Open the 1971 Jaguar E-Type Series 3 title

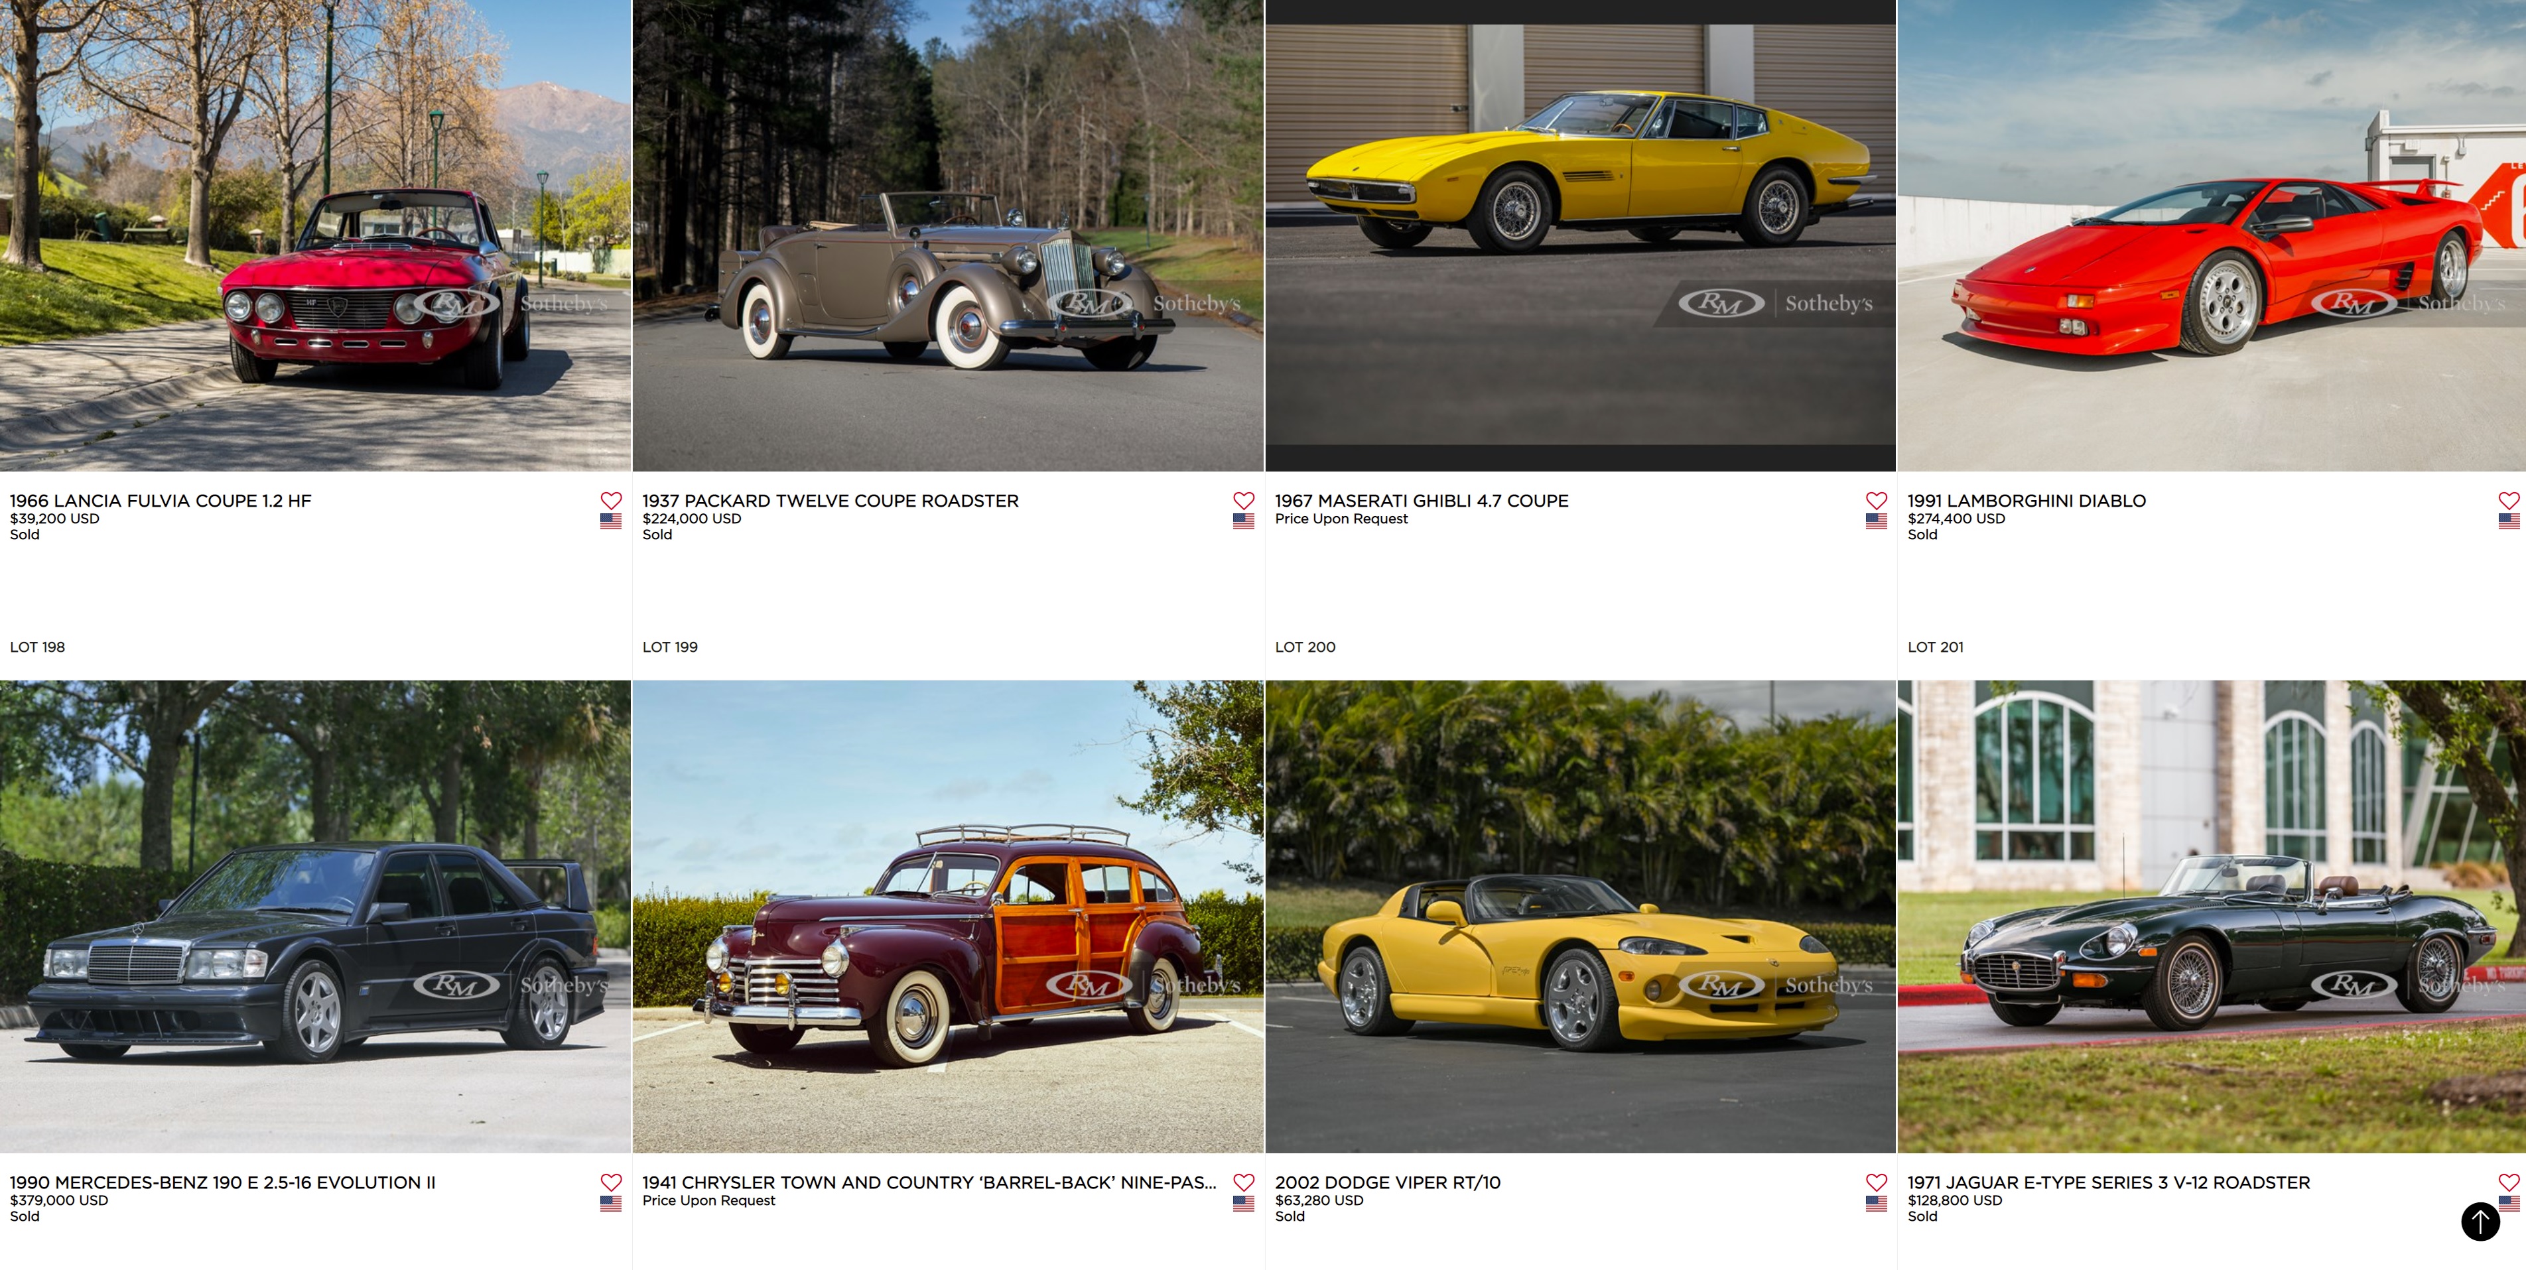click(x=2109, y=1182)
